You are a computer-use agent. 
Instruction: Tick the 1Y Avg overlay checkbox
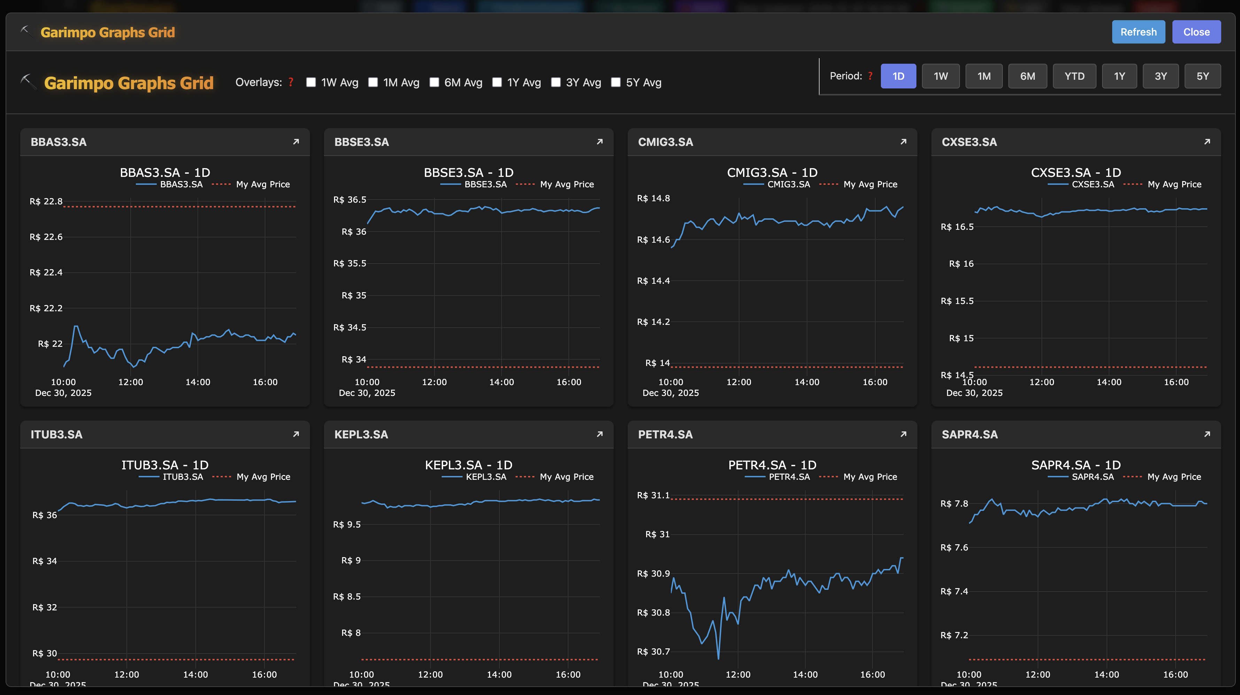(x=497, y=82)
